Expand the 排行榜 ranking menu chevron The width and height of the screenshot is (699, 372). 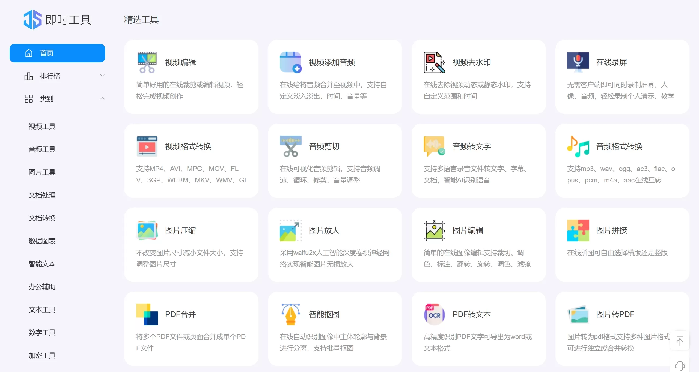coord(102,76)
